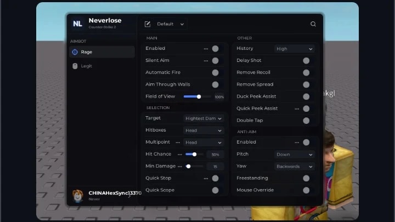The width and height of the screenshot is (395, 222).
Task: Click the Legit mouse icon
Action: click(75, 66)
